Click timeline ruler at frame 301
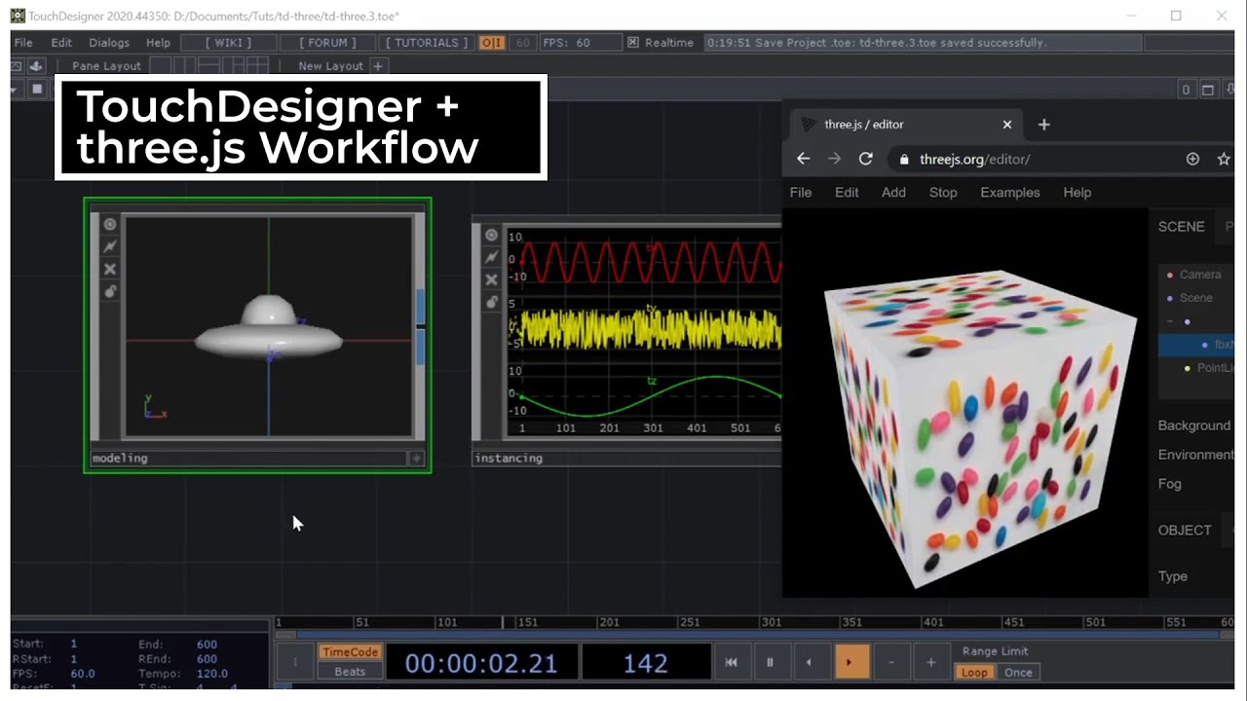This screenshot has height=701, width=1247. [771, 622]
